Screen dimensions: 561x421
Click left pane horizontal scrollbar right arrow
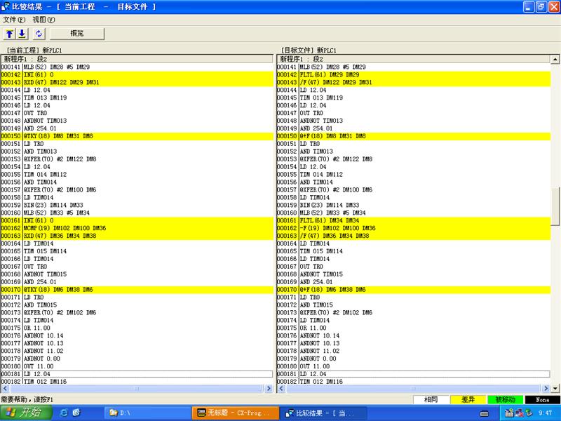(x=269, y=389)
